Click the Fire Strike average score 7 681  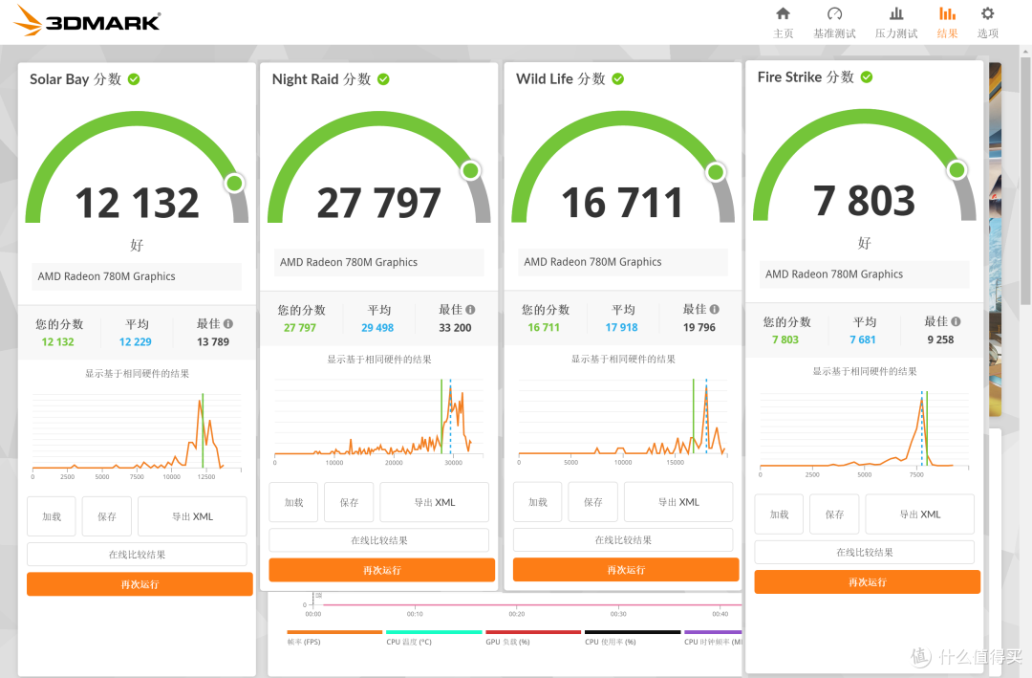click(x=863, y=339)
